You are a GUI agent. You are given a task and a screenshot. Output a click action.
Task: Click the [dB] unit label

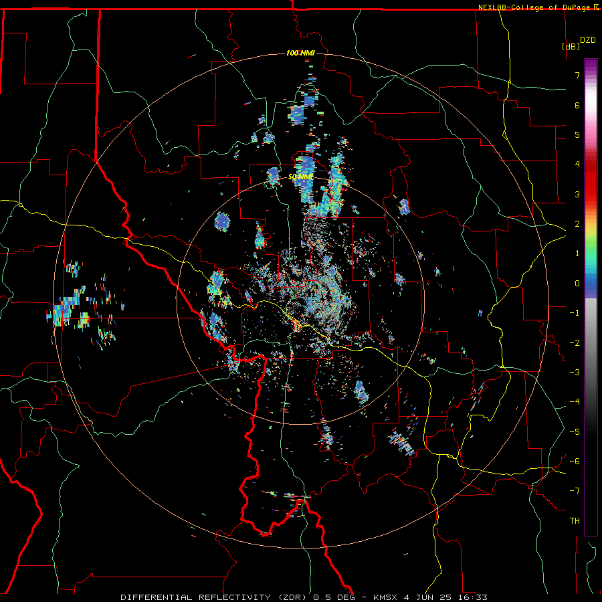point(571,46)
